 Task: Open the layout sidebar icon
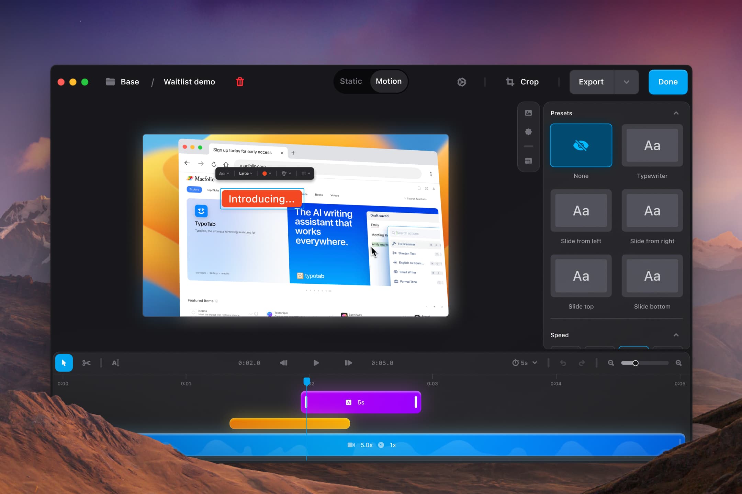coord(528,161)
